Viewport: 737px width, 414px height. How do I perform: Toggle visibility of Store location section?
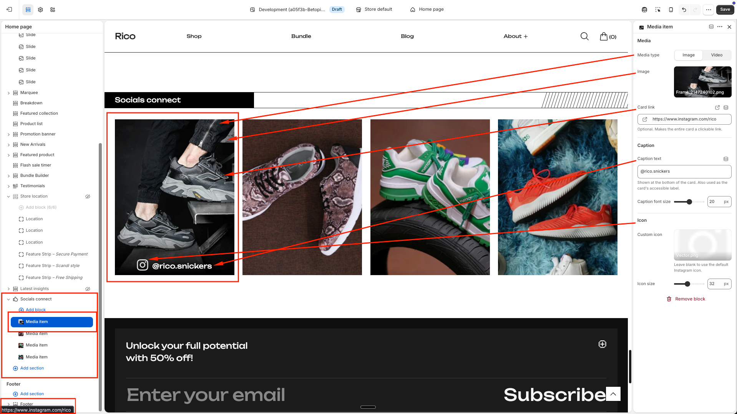coord(88,196)
